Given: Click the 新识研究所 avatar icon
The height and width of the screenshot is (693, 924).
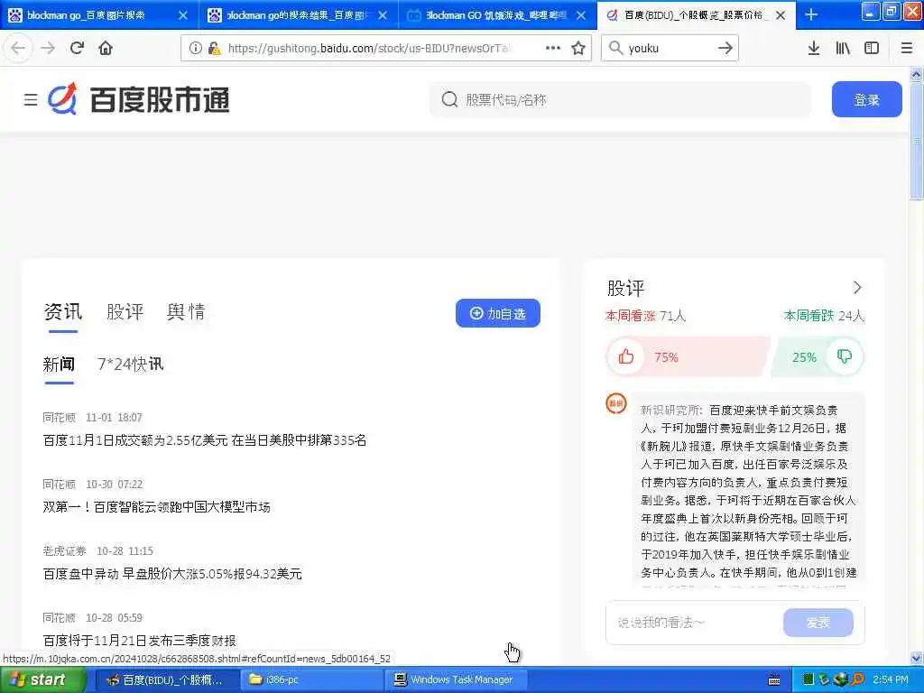Looking at the screenshot, I should click(616, 403).
